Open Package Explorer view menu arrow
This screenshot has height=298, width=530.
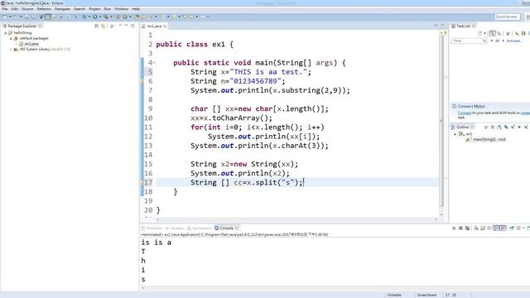[120, 26]
